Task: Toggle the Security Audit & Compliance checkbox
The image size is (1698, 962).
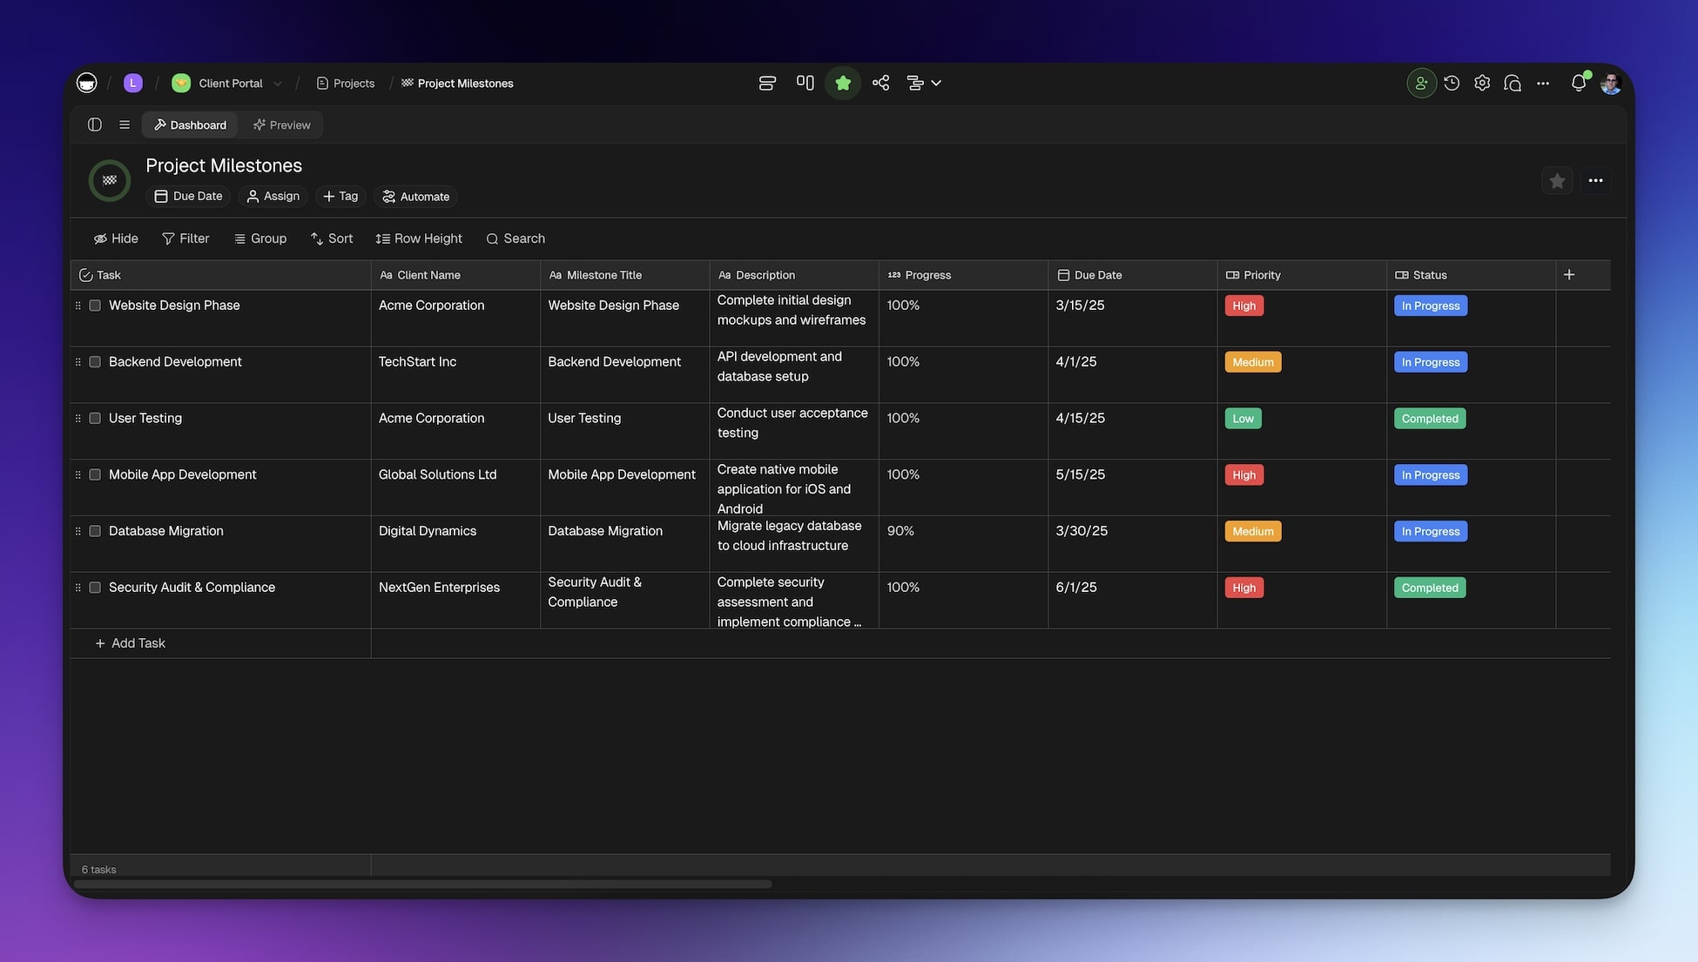Action: click(95, 587)
